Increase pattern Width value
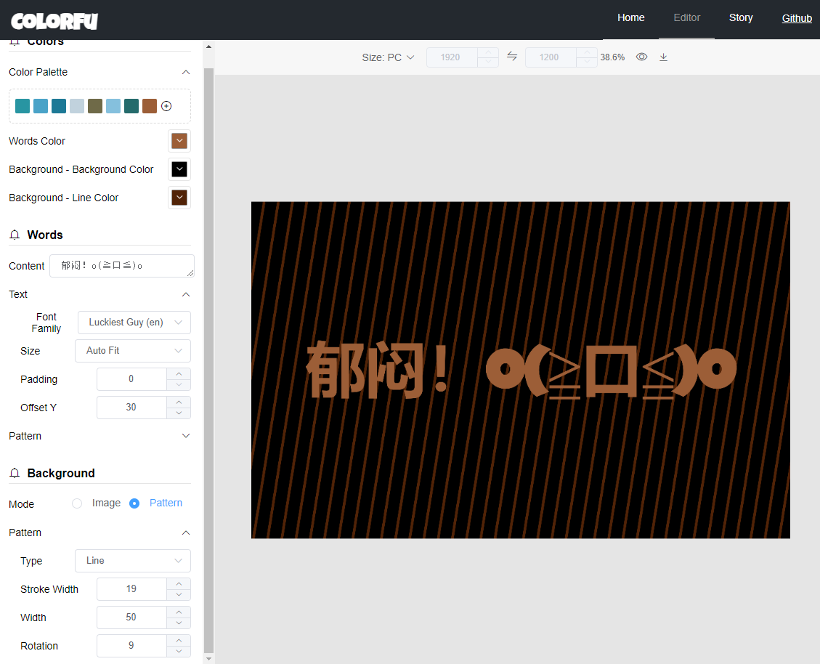The image size is (820, 664). click(179, 612)
